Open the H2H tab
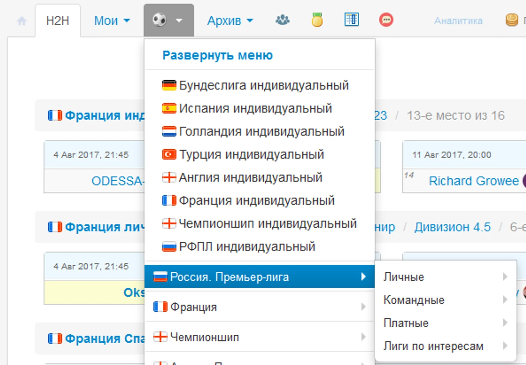This screenshot has height=365, width=526. pos(58,21)
